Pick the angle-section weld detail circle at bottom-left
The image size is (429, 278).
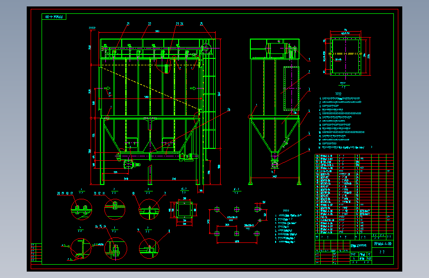click(81, 248)
